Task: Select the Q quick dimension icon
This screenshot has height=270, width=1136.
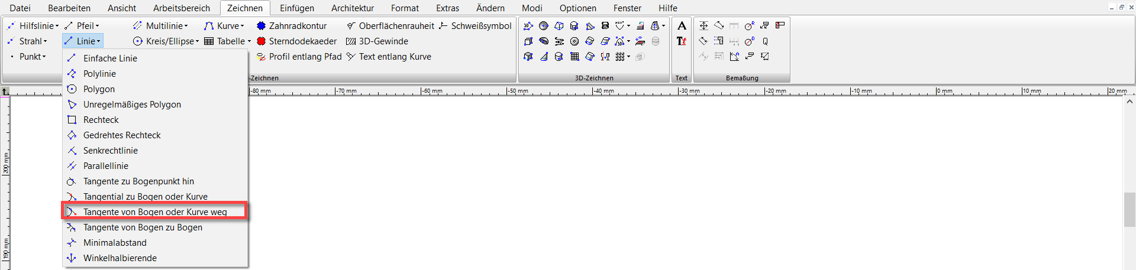Action: tap(765, 41)
